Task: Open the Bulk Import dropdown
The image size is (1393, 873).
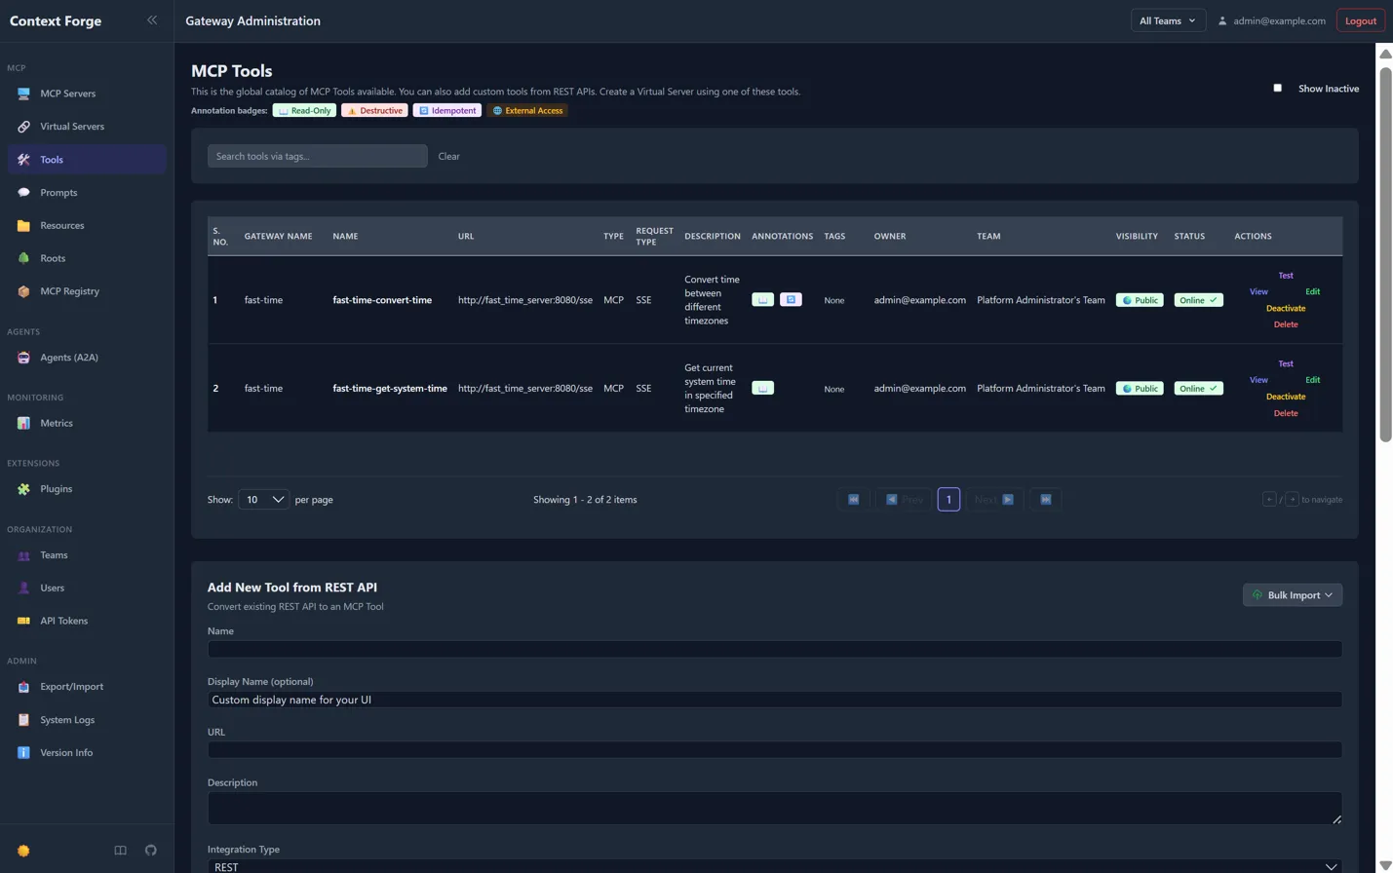Action: pyautogui.click(x=1292, y=595)
